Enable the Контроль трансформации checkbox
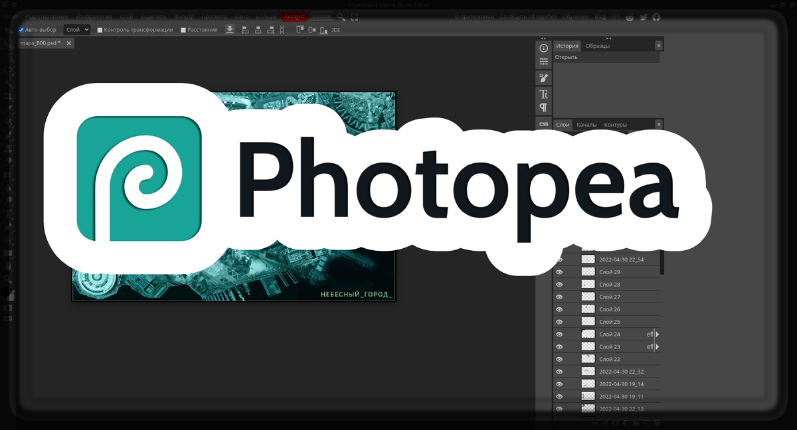The image size is (797, 430). [x=100, y=30]
